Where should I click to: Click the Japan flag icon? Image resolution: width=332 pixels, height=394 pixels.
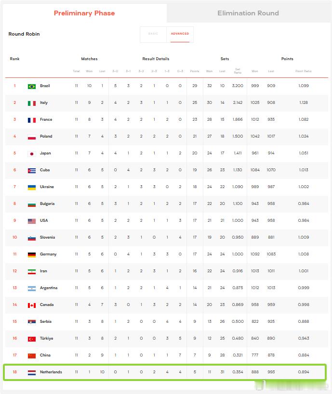point(32,154)
